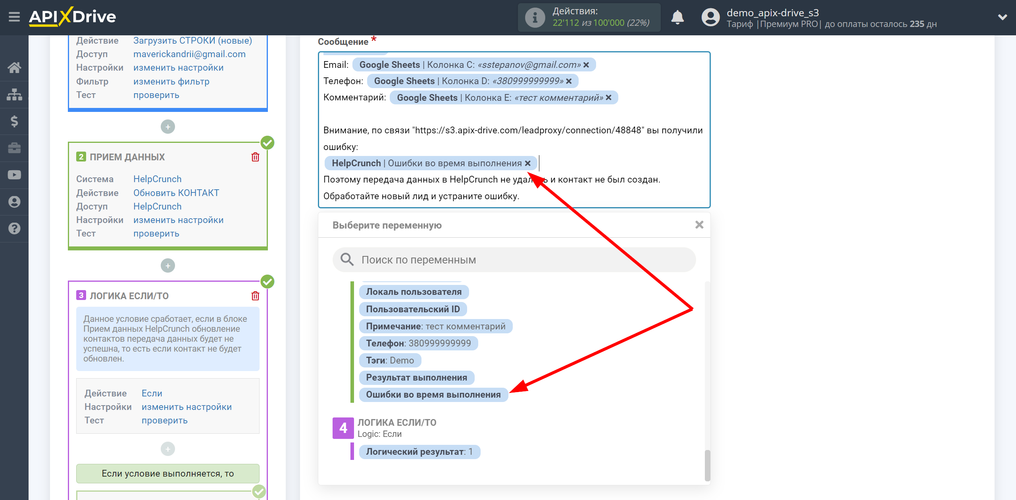Insert the Примечание variable

[x=436, y=326]
